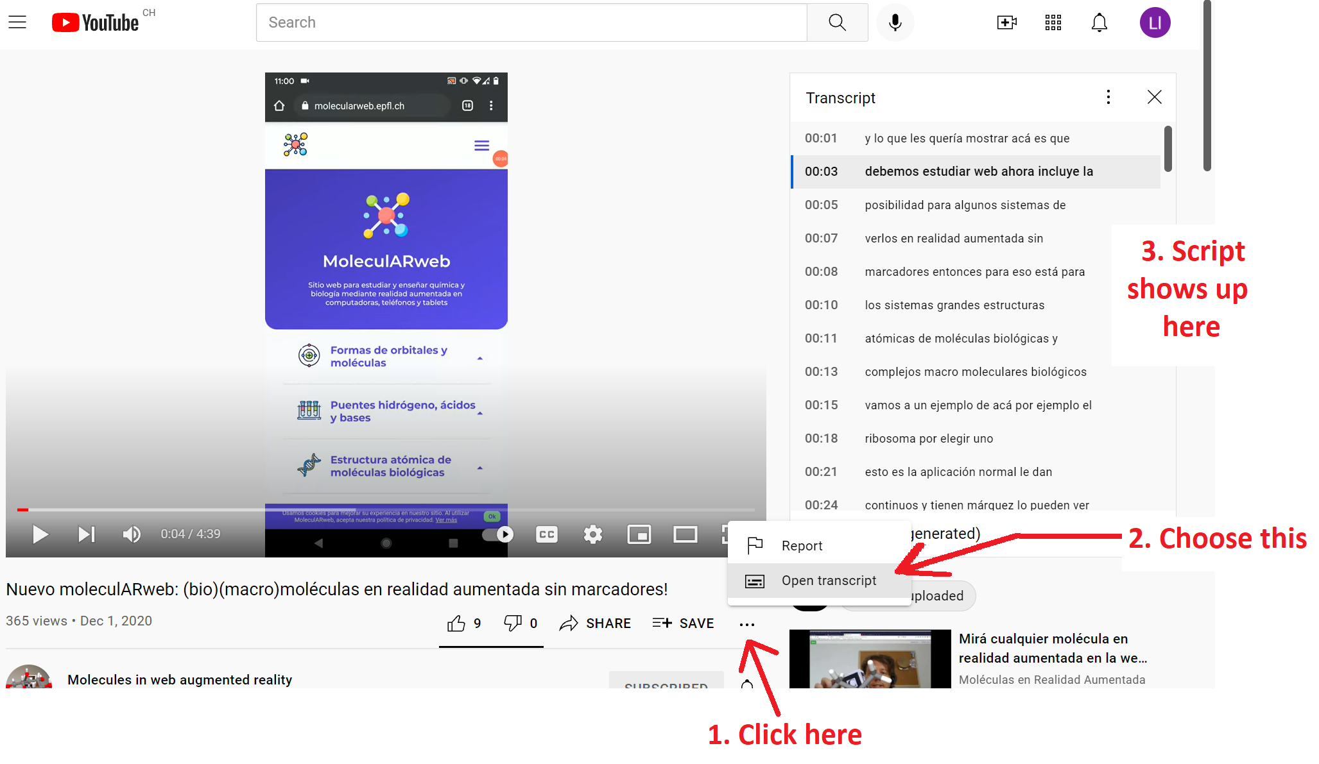Open the YouTube apps grid
This screenshot has width=1319, height=764.
(x=1053, y=22)
